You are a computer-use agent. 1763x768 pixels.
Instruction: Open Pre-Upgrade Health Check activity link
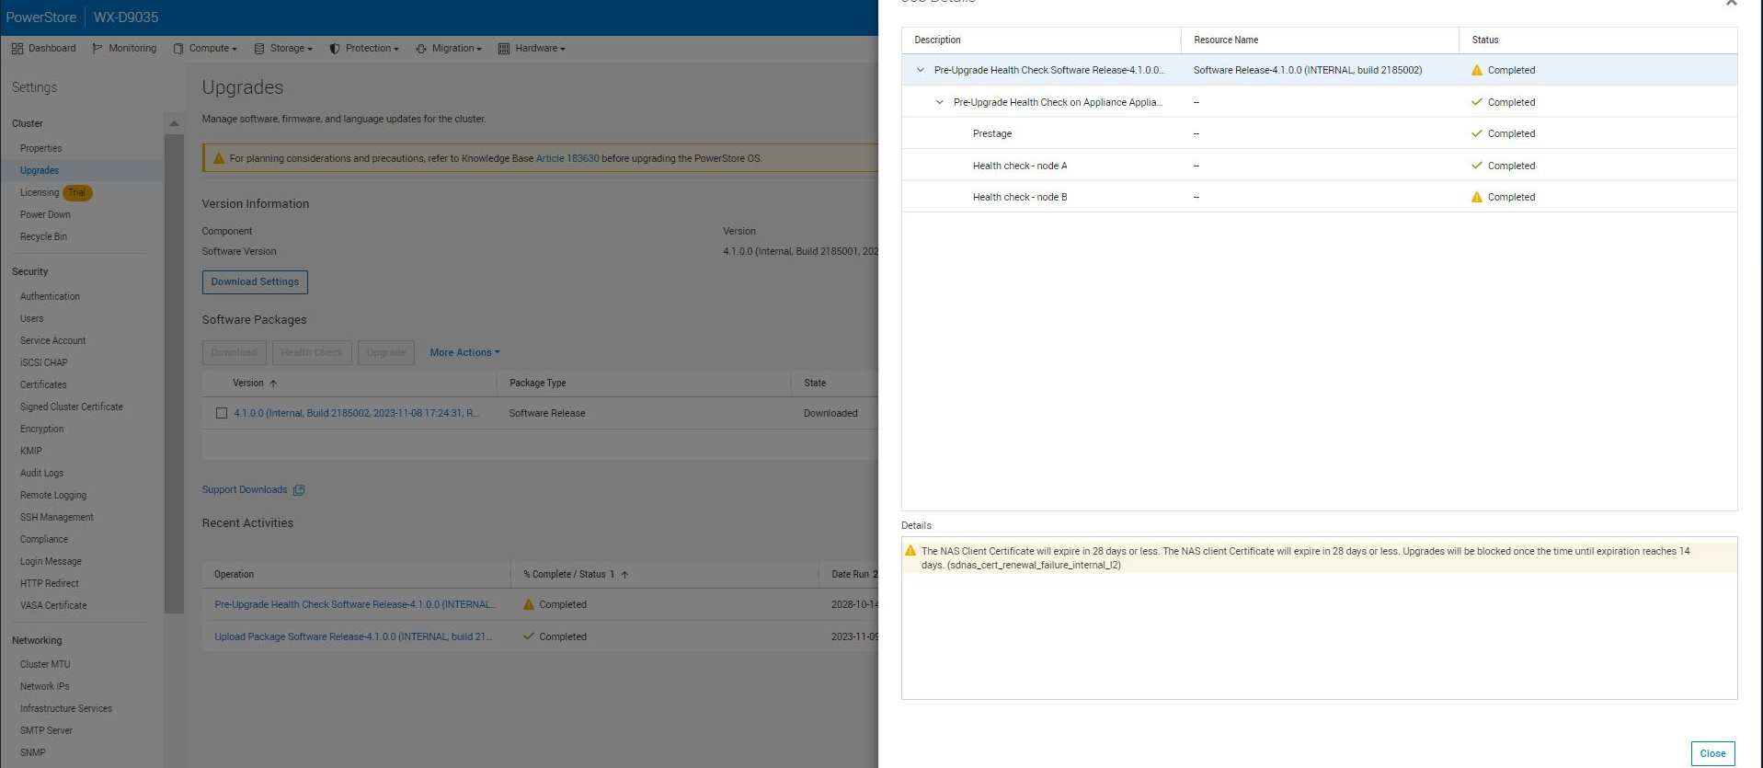pos(355,604)
